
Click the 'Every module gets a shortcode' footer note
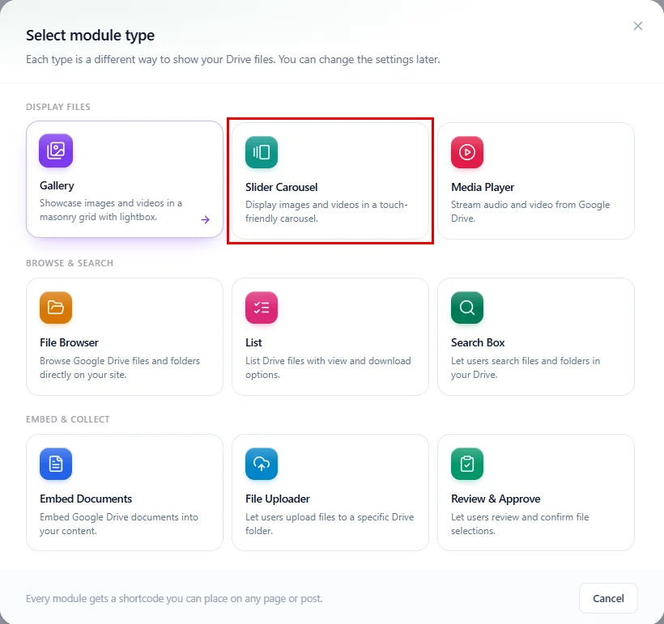coord(174,598)
